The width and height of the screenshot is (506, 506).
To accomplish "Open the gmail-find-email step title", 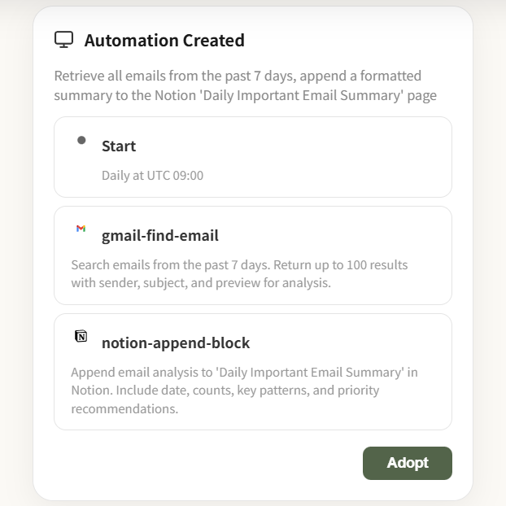I will [x=160, y=236].
